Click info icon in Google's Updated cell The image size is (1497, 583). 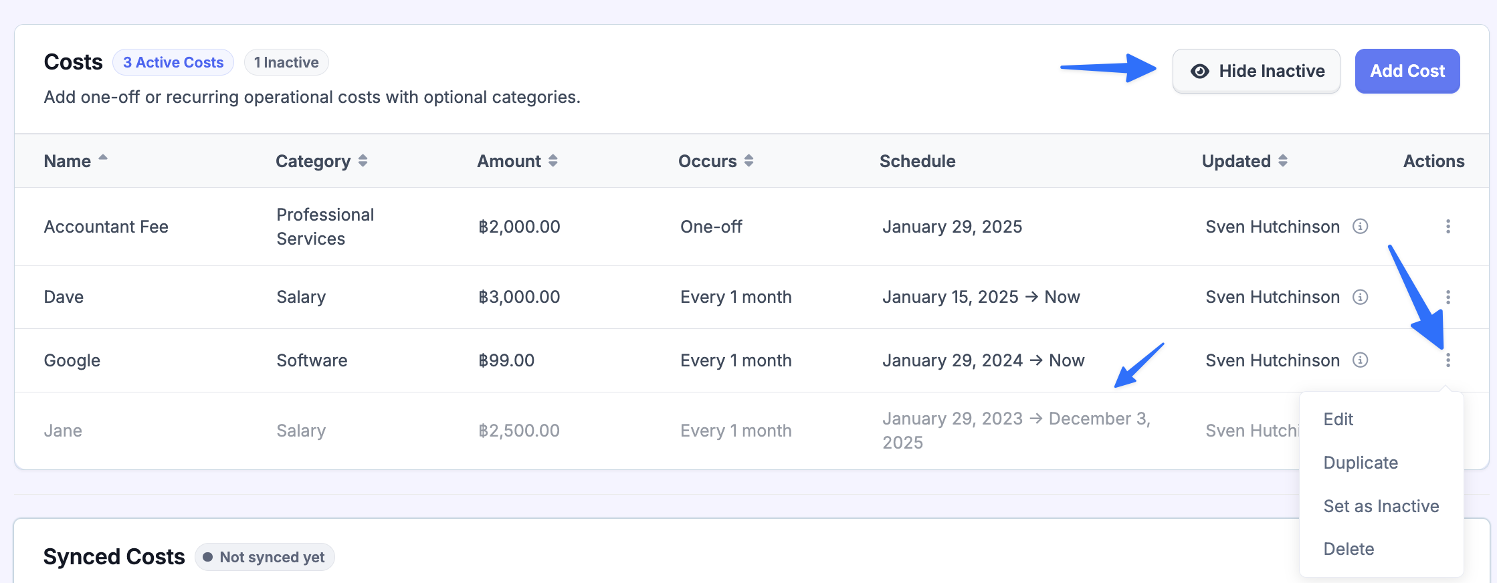[1360, 360]
